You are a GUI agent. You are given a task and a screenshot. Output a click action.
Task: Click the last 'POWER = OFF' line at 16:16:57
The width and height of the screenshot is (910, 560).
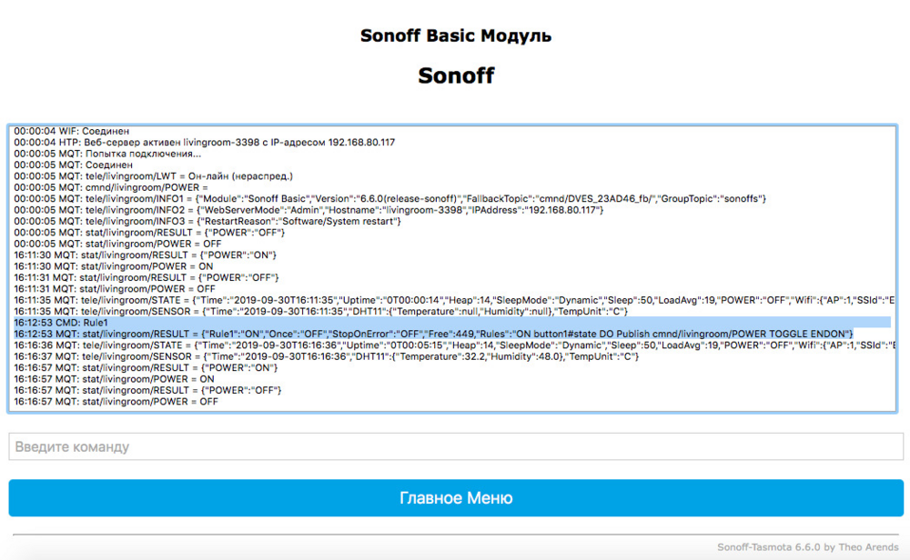[116, 402]
